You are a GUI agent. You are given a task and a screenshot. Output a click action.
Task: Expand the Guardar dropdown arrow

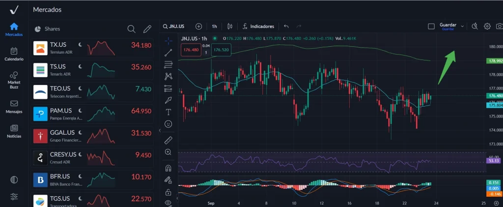[x=462, y=26]
